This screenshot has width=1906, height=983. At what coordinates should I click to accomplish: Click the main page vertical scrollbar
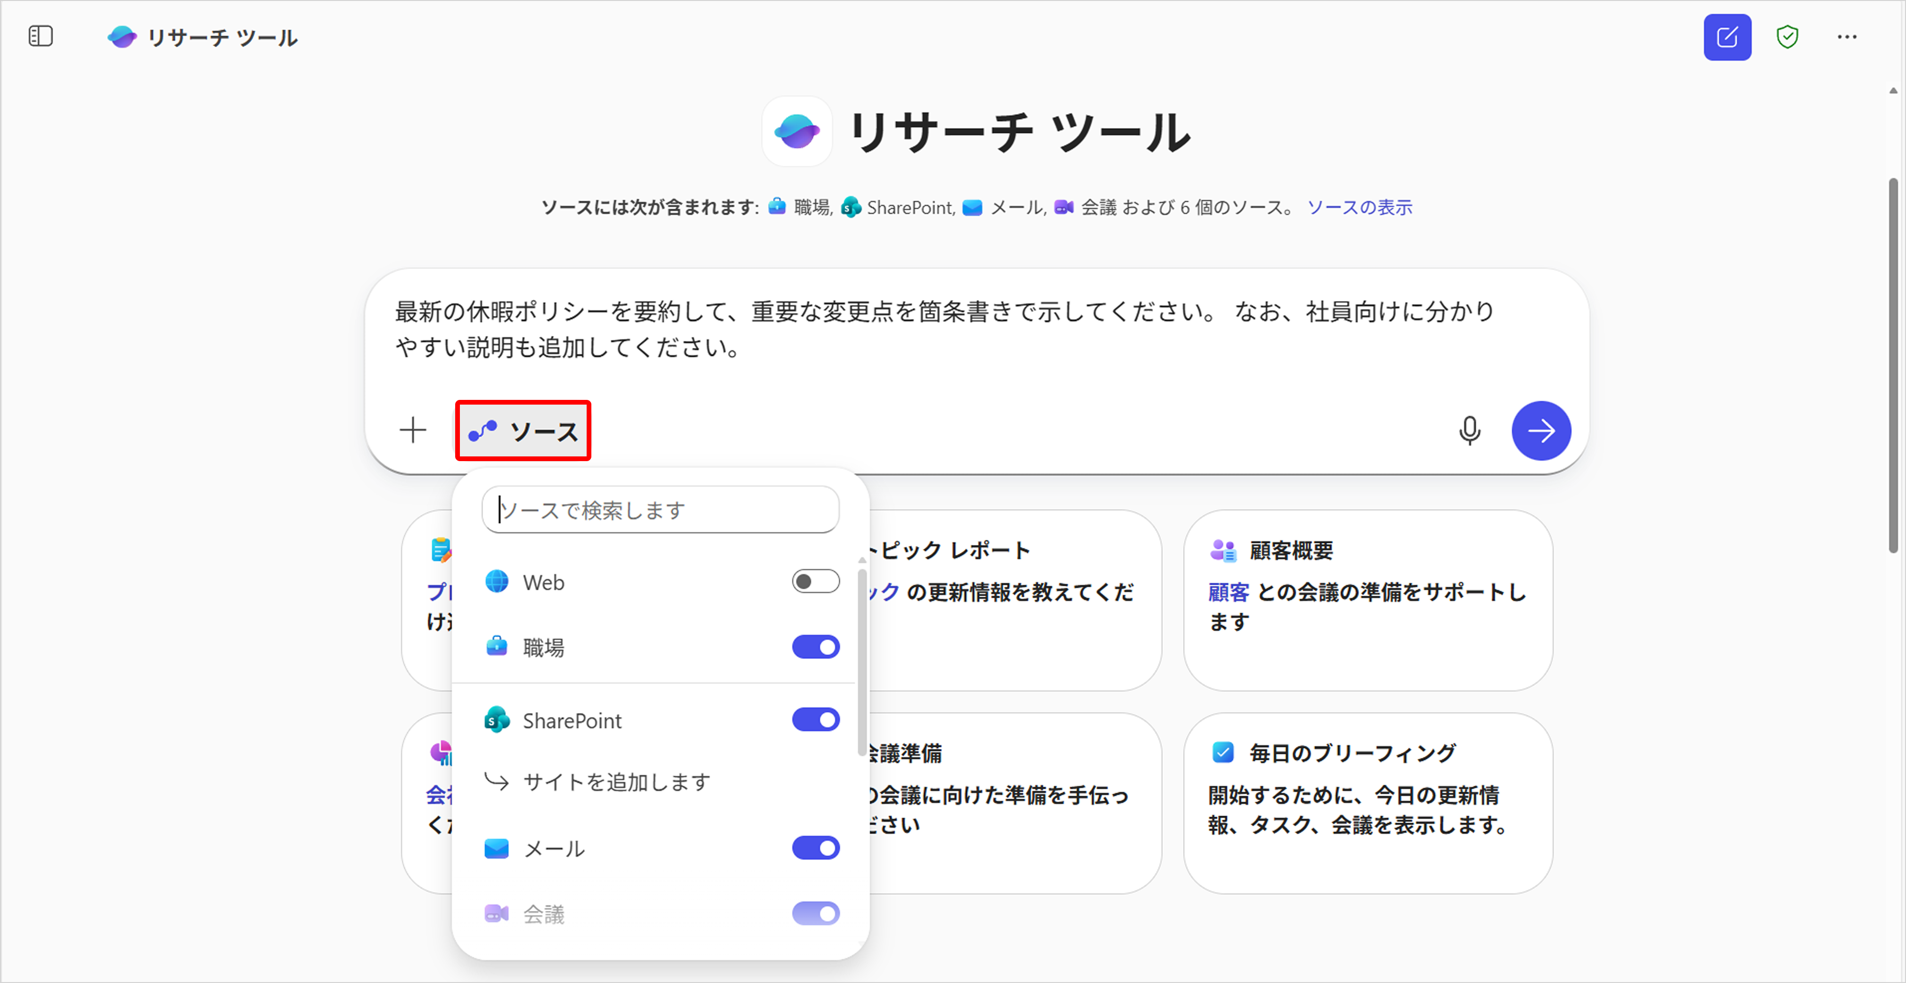click(1893, 366)
